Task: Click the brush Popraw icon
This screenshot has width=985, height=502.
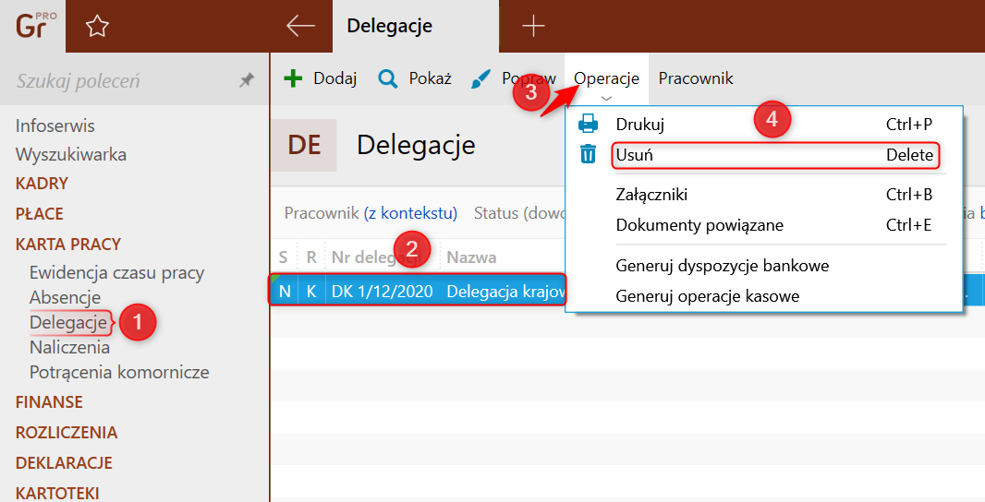Action: (480, 79)
